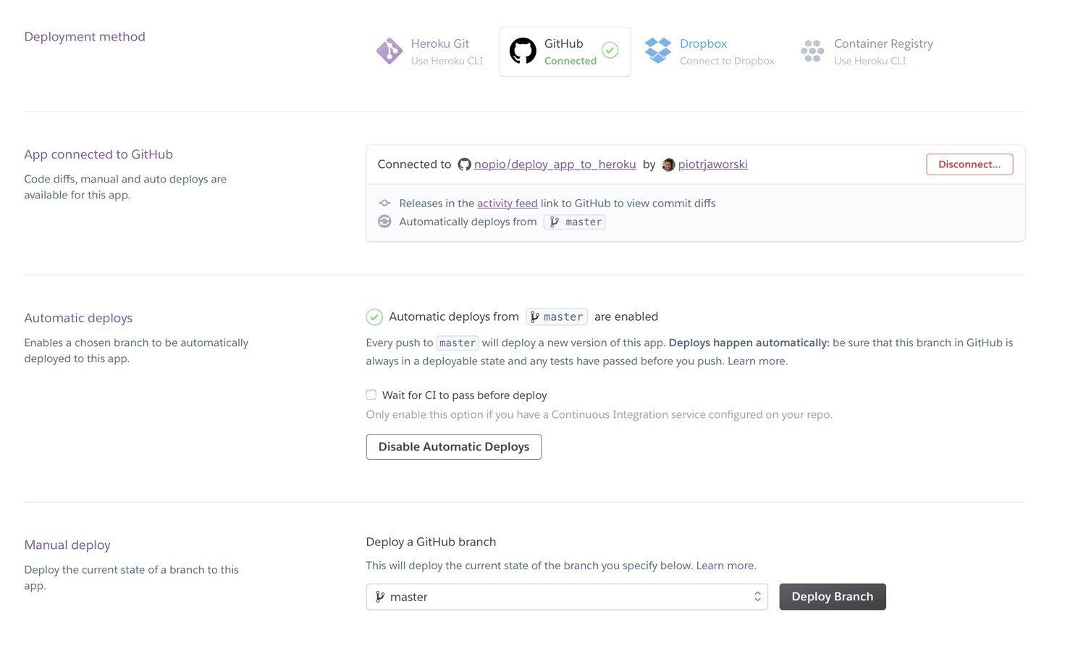
Task: Choose the GitHub deployment method
Action: 565,51
